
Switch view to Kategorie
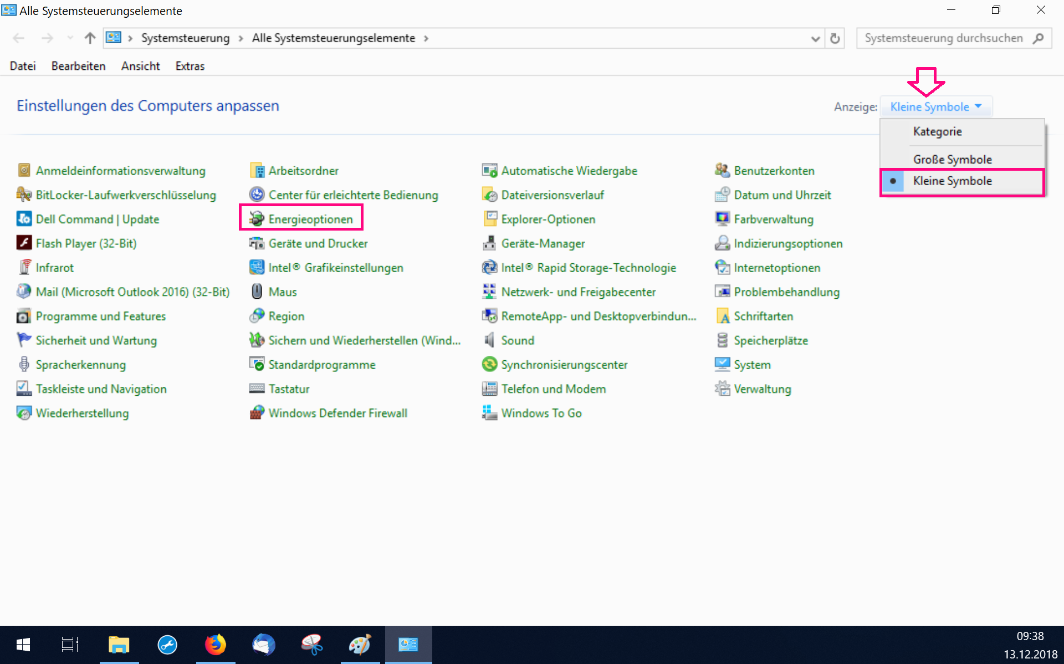pos(937,132)
